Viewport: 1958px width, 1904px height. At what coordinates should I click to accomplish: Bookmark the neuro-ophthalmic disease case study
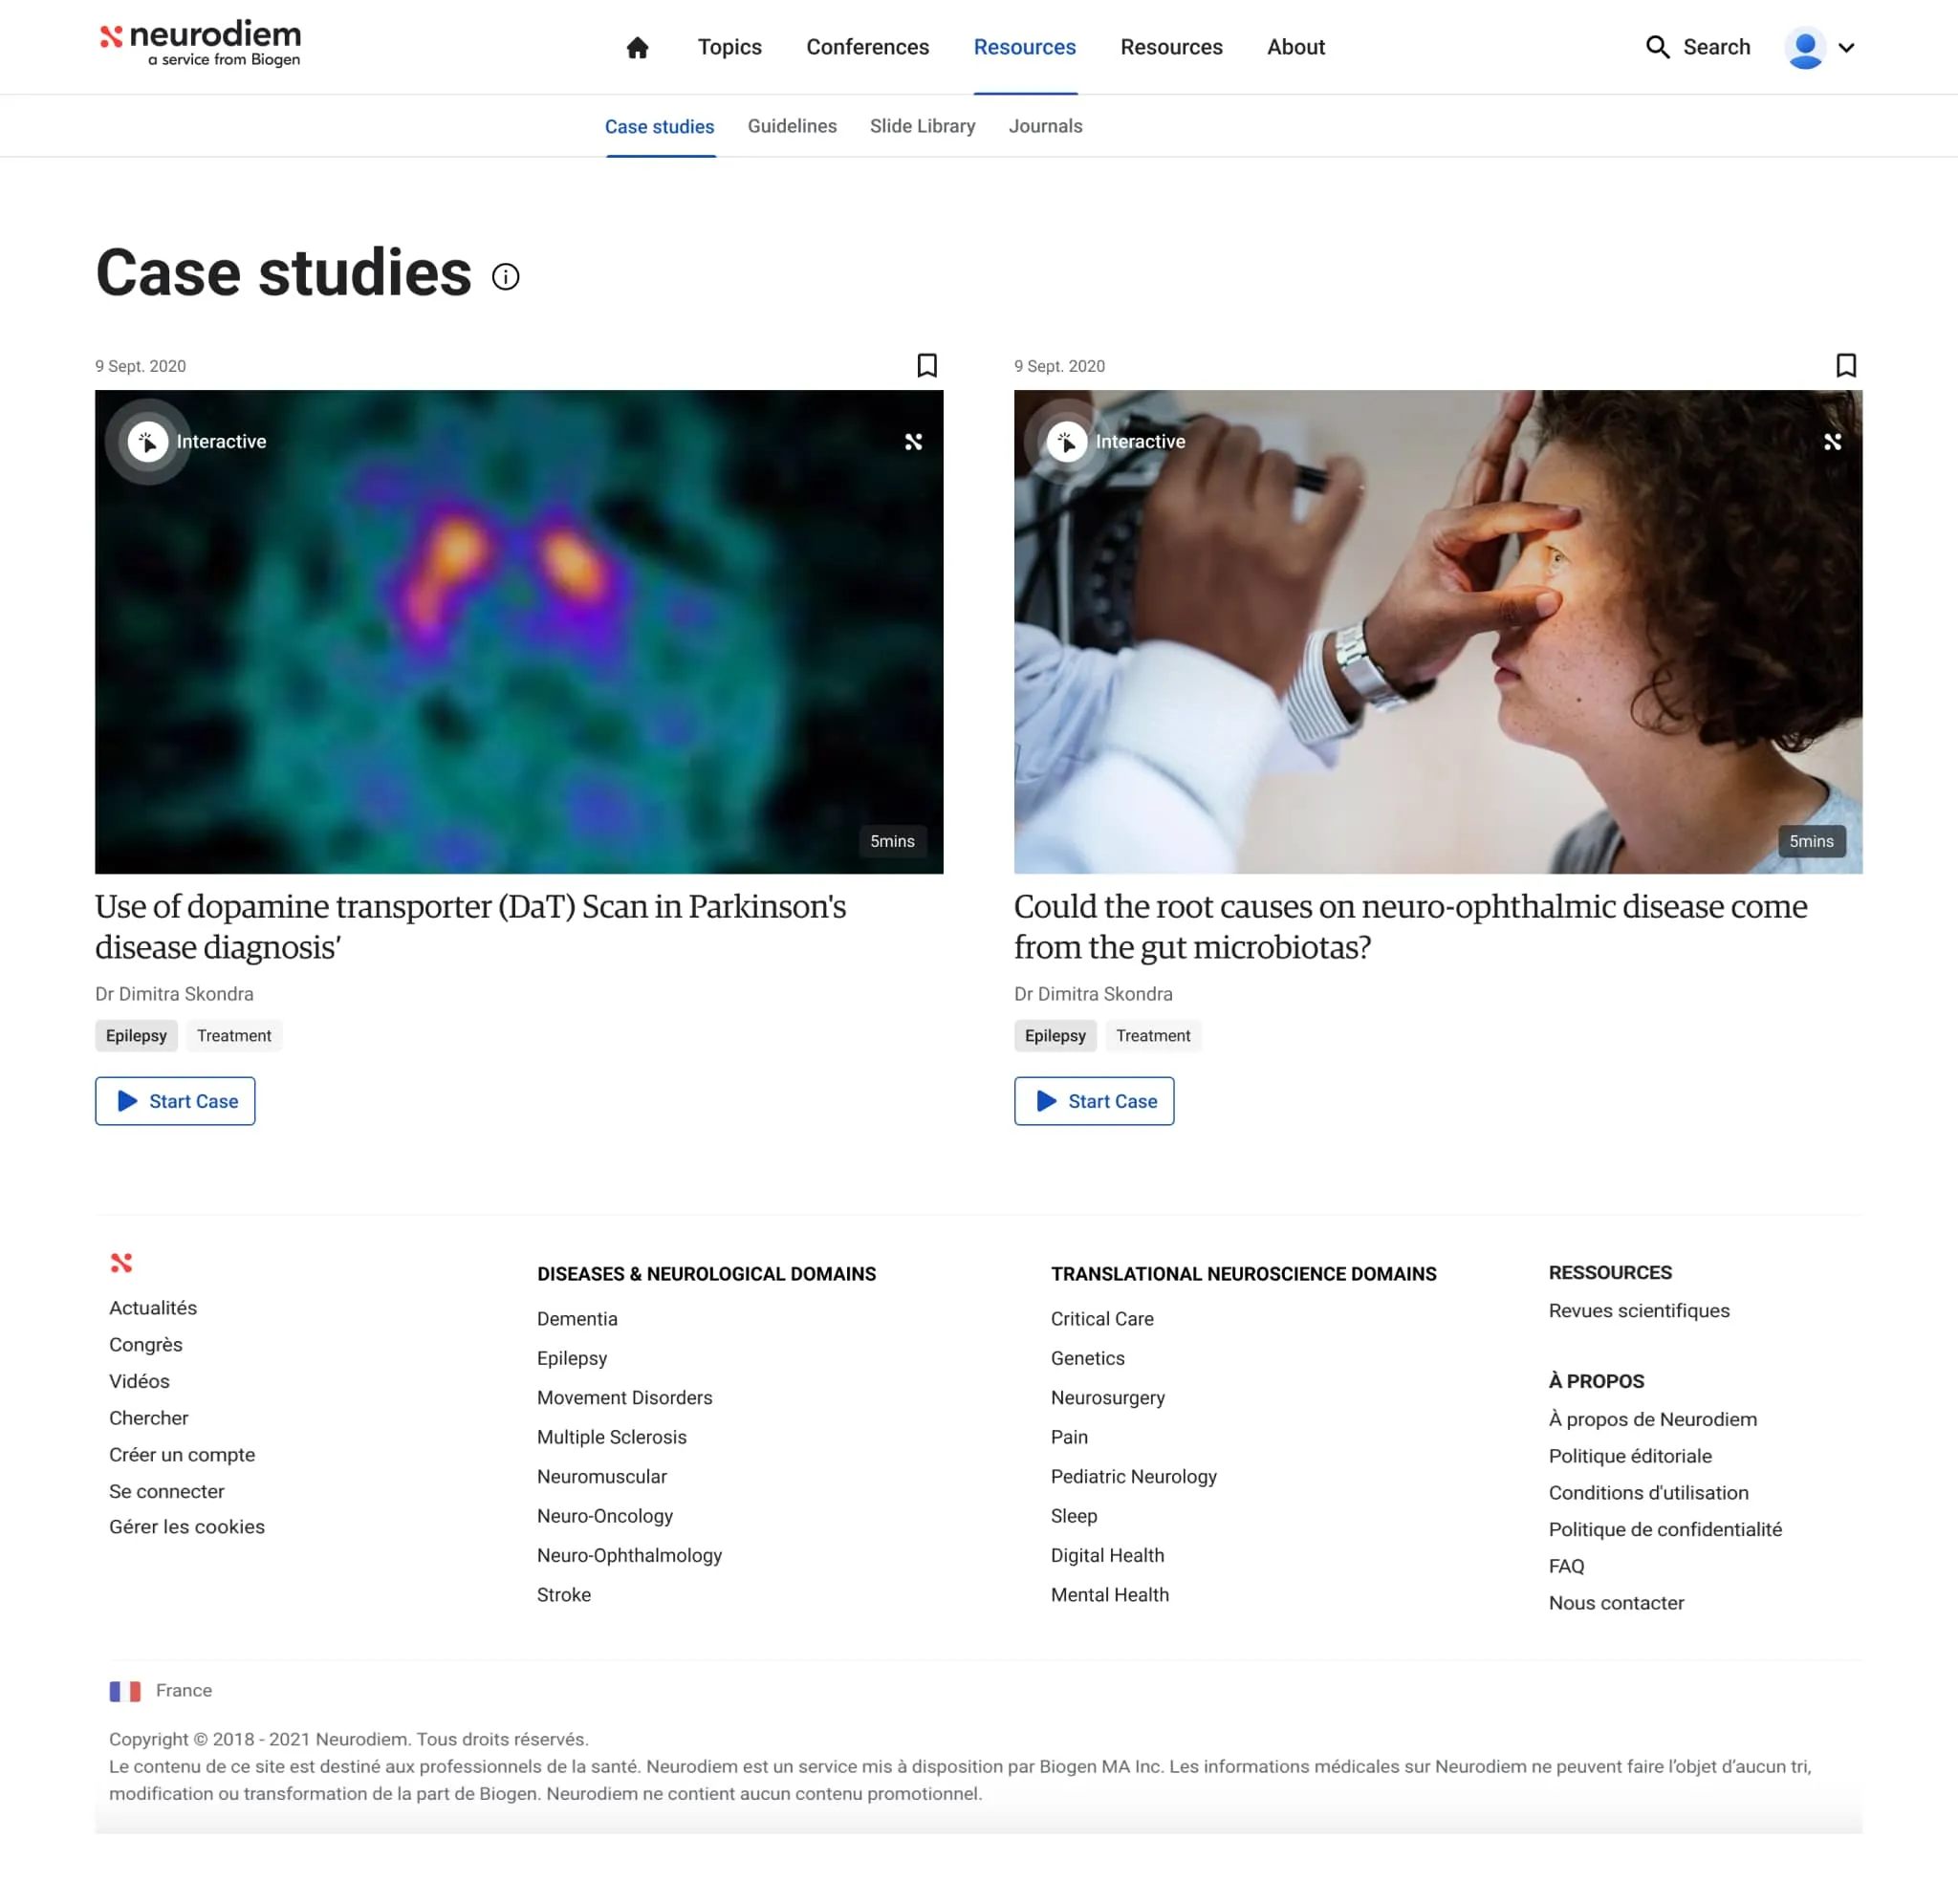tap(1846, 365)
